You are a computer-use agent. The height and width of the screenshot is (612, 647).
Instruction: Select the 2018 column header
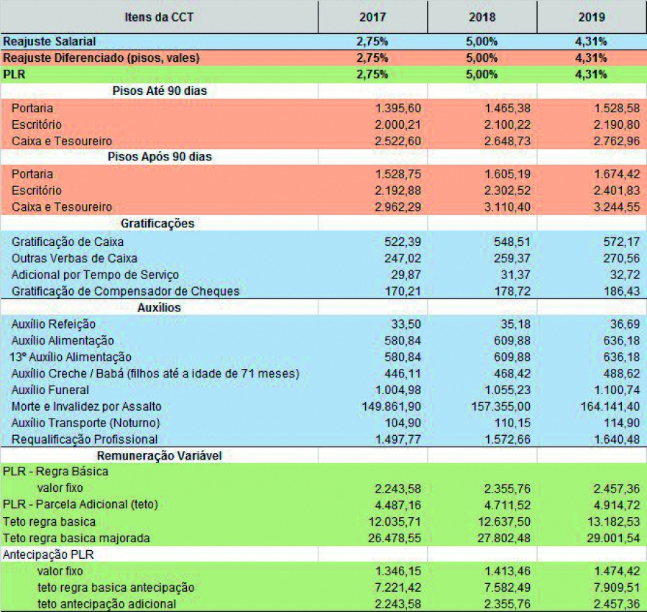tap(482, 17)
